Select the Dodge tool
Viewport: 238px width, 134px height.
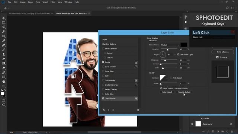(3, 68)
